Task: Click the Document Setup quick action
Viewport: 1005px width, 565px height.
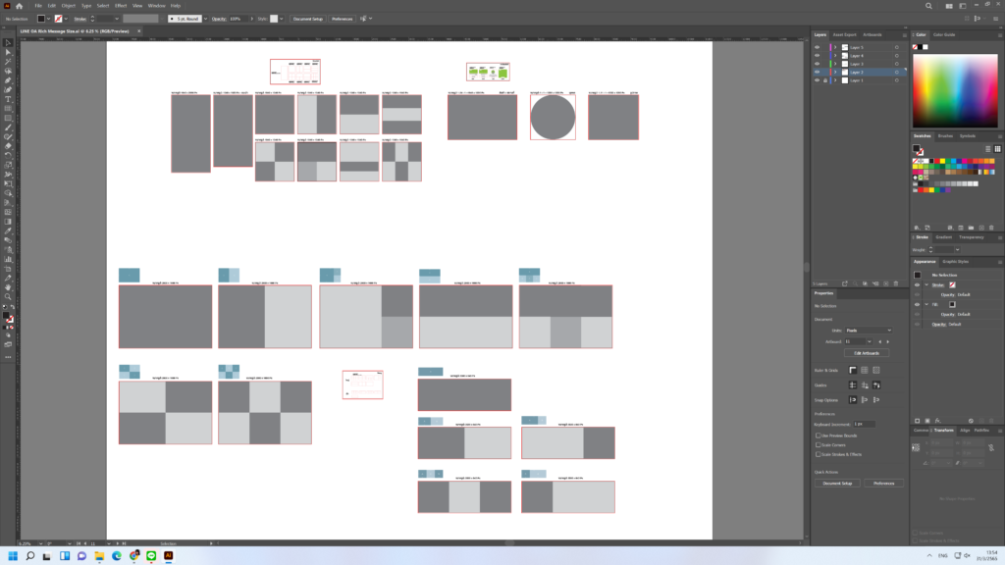Action: [x=836, y=482]
